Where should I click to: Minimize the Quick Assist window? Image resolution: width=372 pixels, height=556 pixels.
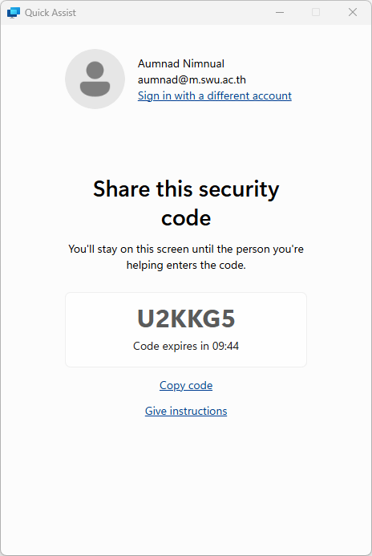[x=280, y=12]
